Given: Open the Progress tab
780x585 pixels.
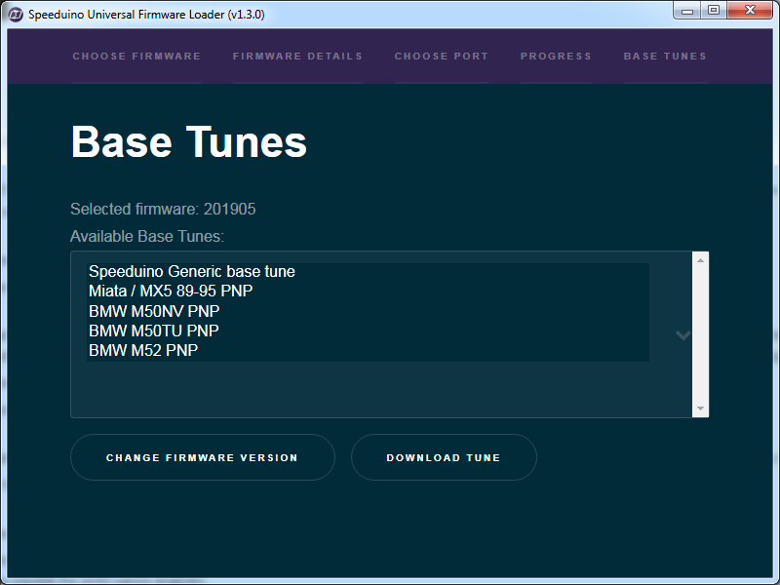Looking at the screenshot, I should tap(556, 57).
